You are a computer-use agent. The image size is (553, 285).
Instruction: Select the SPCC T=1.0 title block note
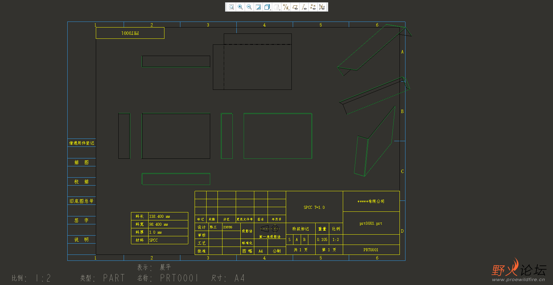(x=314, y=207)
